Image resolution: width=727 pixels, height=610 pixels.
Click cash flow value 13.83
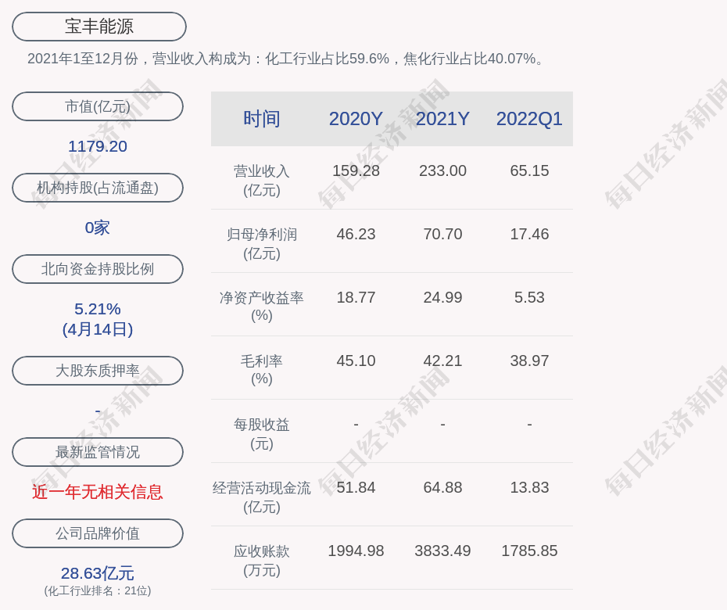(x=529, y=487)
